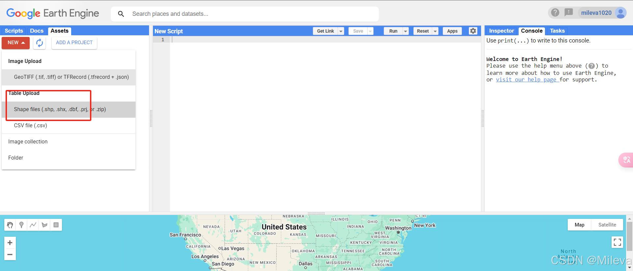This screenshot has height=271, width=633.
Task: Select the add marker tool
Action: point(21,225)
